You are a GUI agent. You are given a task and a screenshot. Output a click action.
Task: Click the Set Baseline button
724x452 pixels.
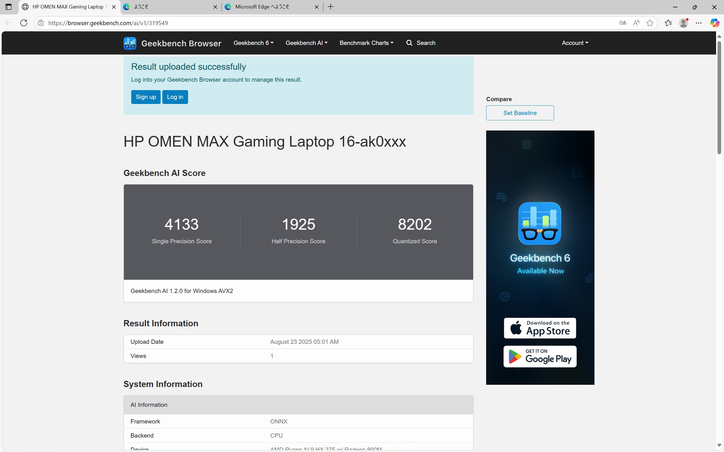coord(520,113)
